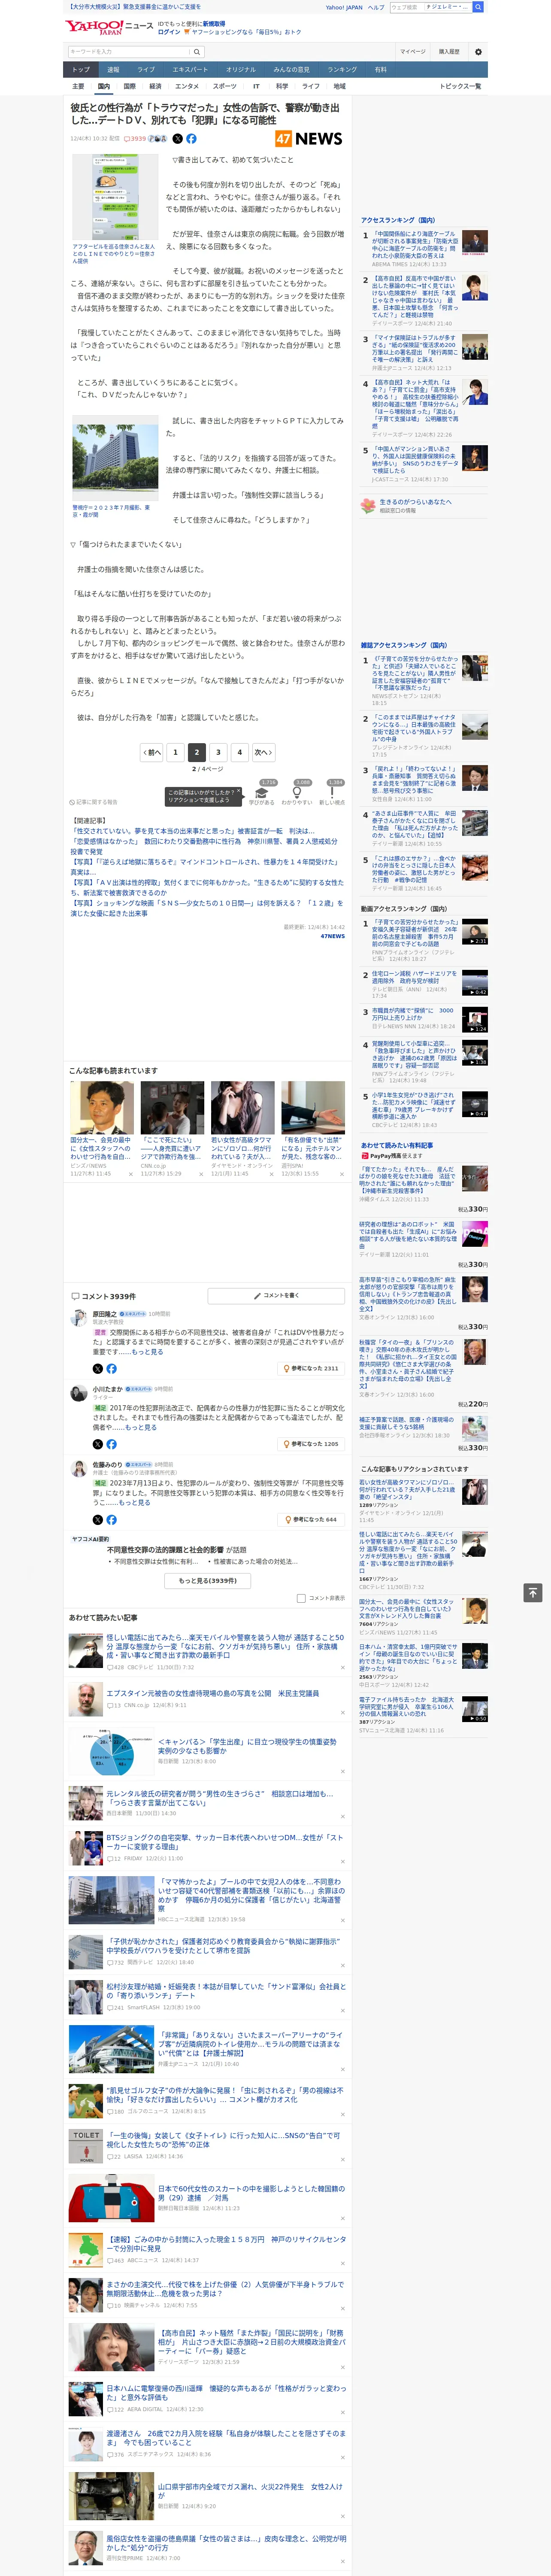Screen dimensions: 551x2576
Task: Open the LINE screenshot article image
Action: coord(115,197)
